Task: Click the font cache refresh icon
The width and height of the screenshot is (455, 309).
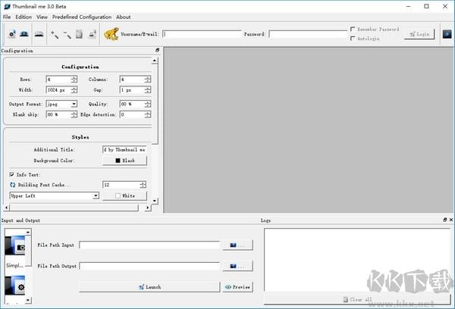Action: point(13,184)
